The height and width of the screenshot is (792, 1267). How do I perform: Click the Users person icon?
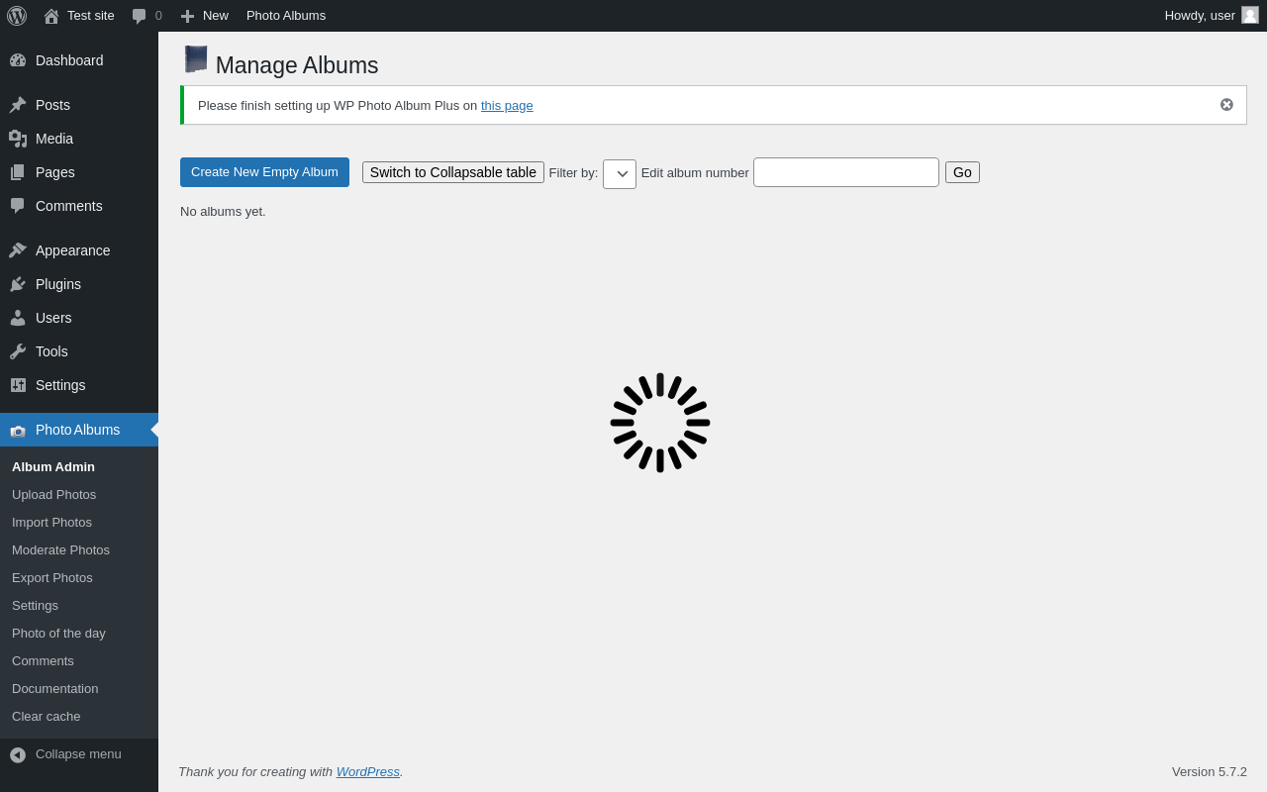[x=18, y=318]
